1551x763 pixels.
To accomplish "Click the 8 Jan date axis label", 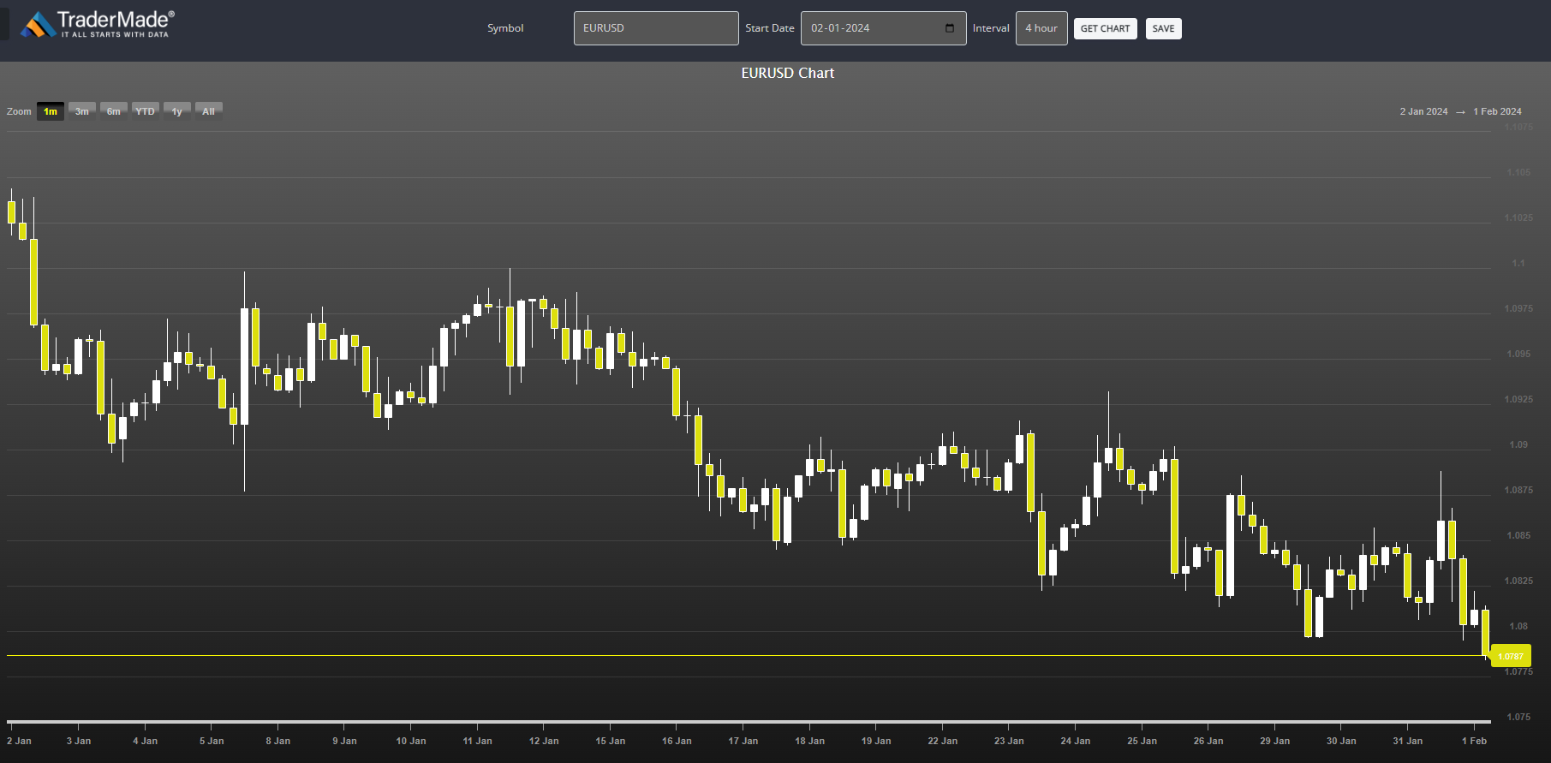I will pos(278,741).
